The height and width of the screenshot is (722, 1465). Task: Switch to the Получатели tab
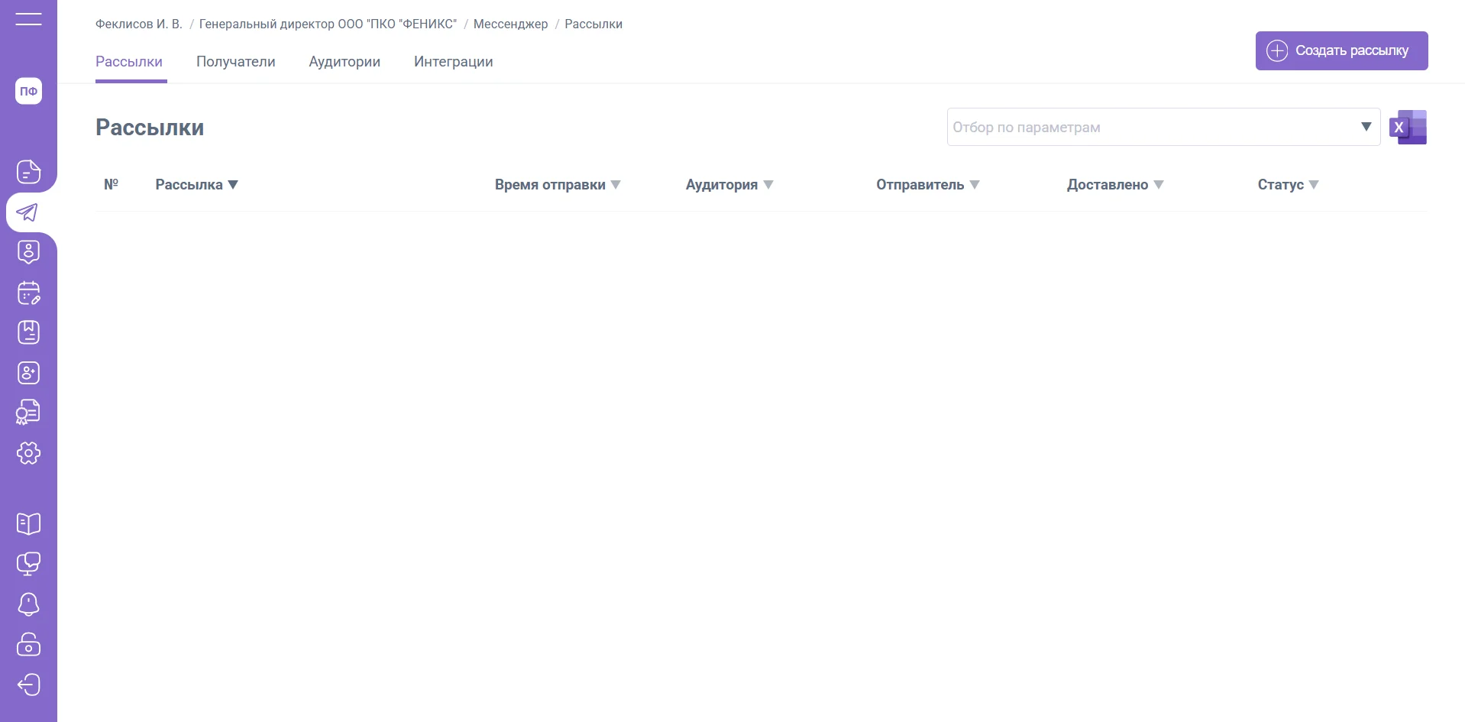coord(235,62)
